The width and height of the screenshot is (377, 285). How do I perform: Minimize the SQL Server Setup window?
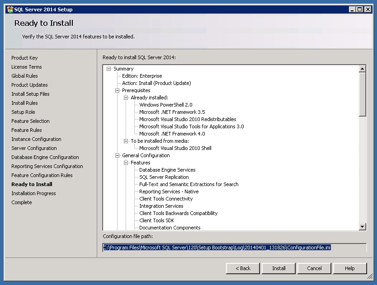[353, 9]
